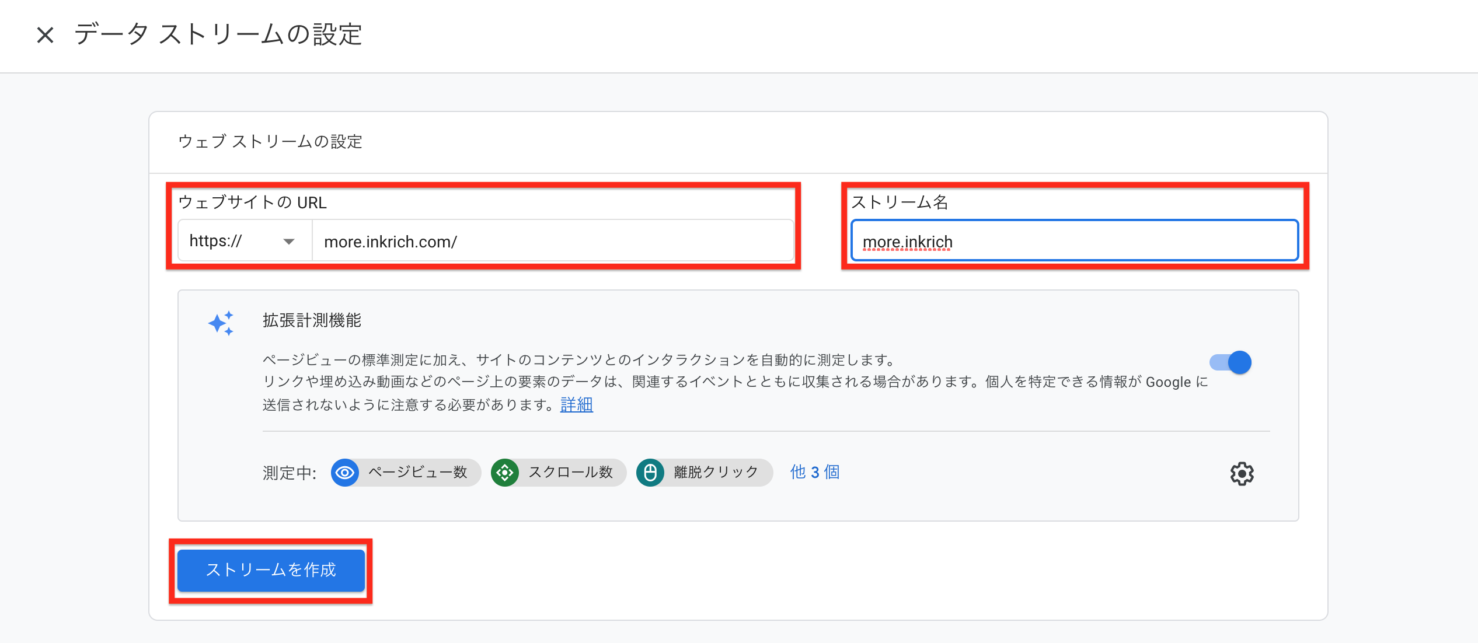Click the website URL field more.inkrich.com/
The height and width of the screenshot is (643, 1478).
click(552, 241)
